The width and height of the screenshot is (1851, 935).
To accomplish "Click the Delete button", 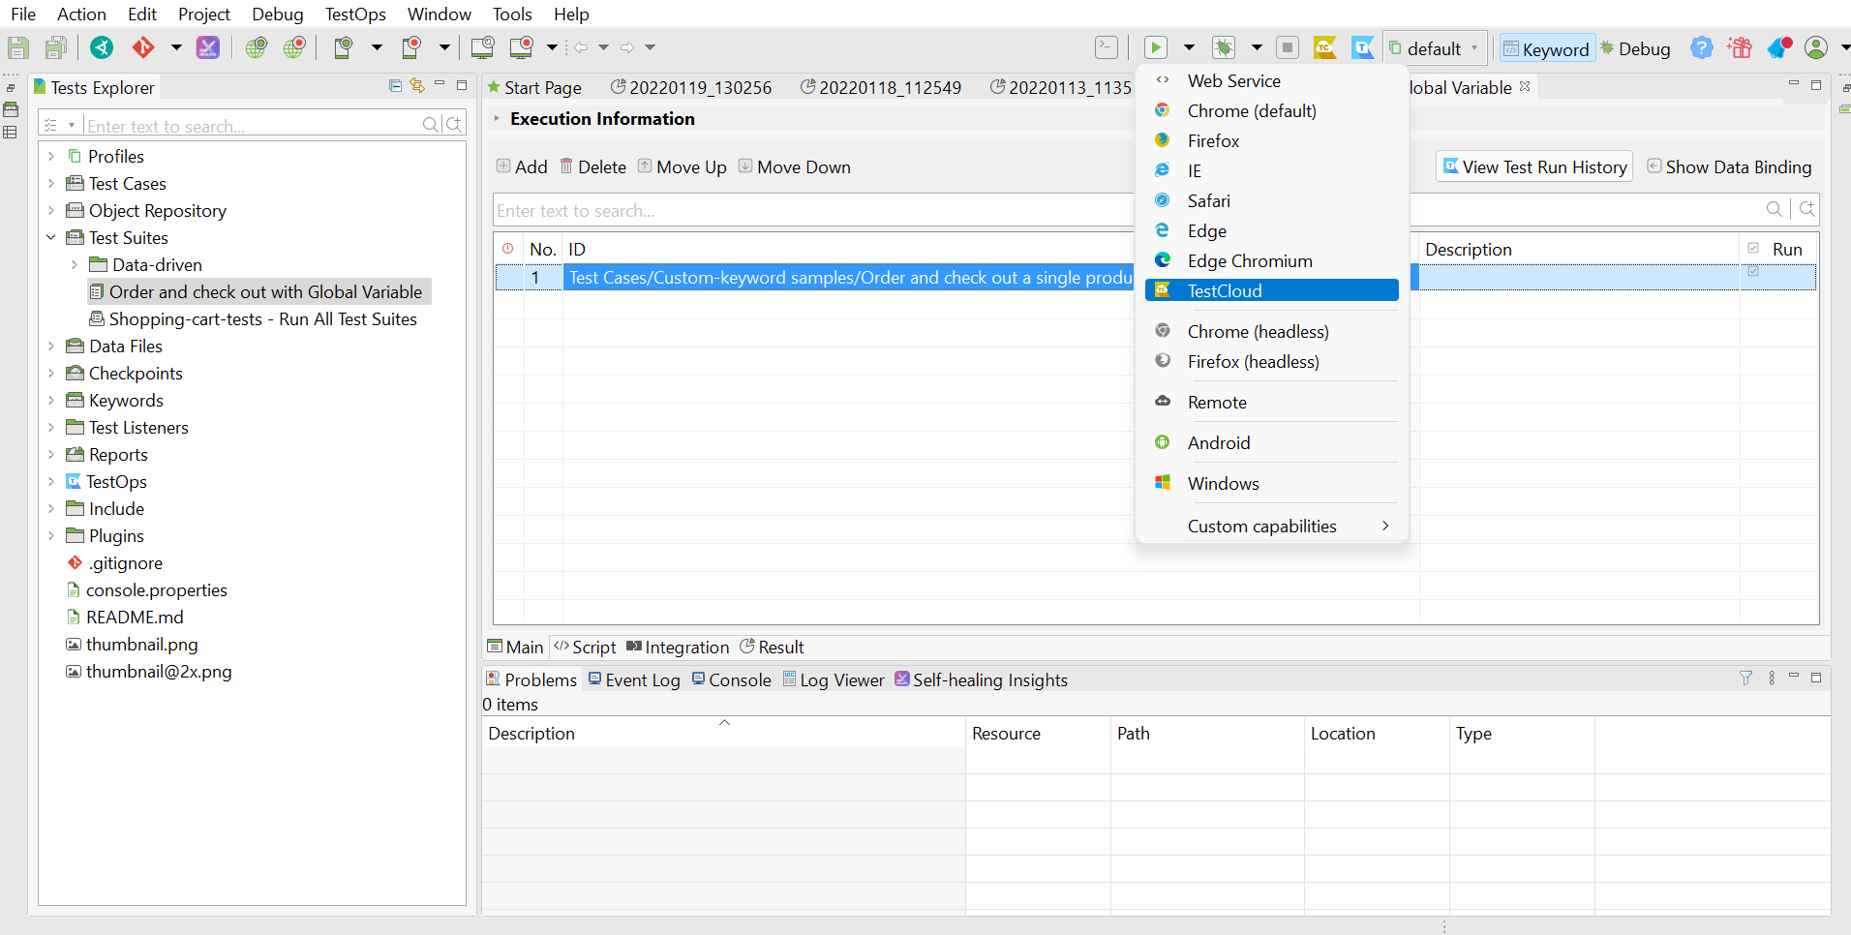I will tap(593, 166).
